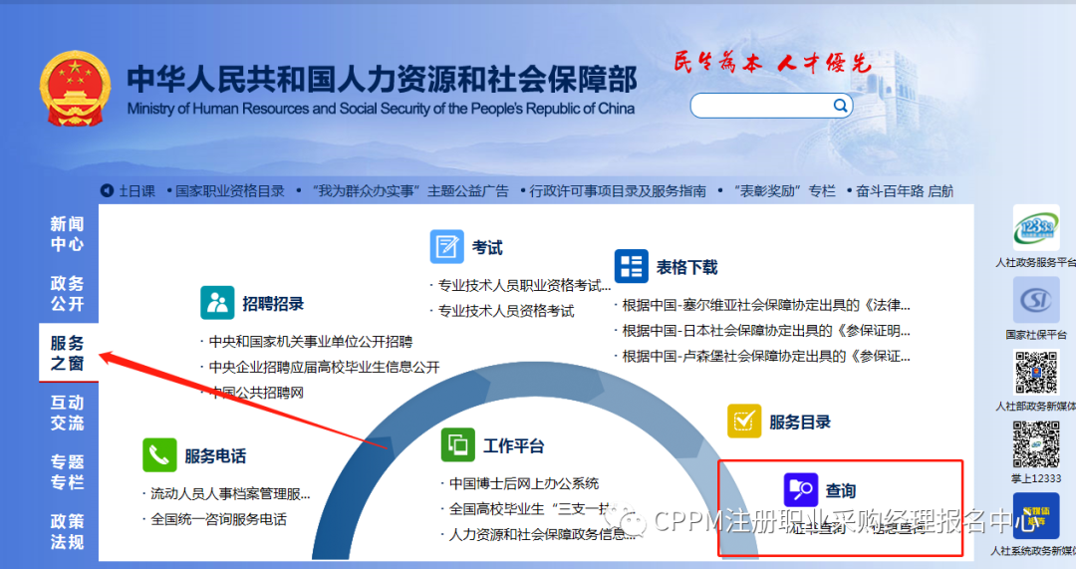This screenshot has width=1076, height=569.
Task: Open 流动人员人事档案管理服务 link
Action: click(230, 494)
